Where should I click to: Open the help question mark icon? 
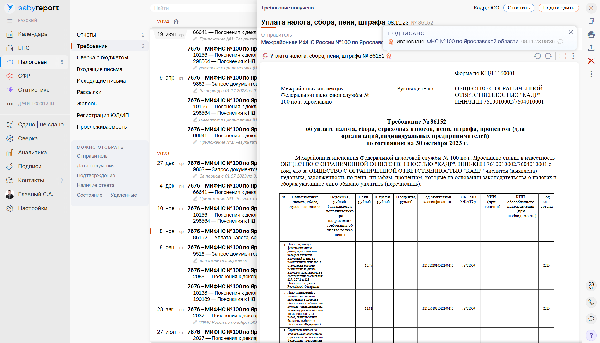coord(591,335)
